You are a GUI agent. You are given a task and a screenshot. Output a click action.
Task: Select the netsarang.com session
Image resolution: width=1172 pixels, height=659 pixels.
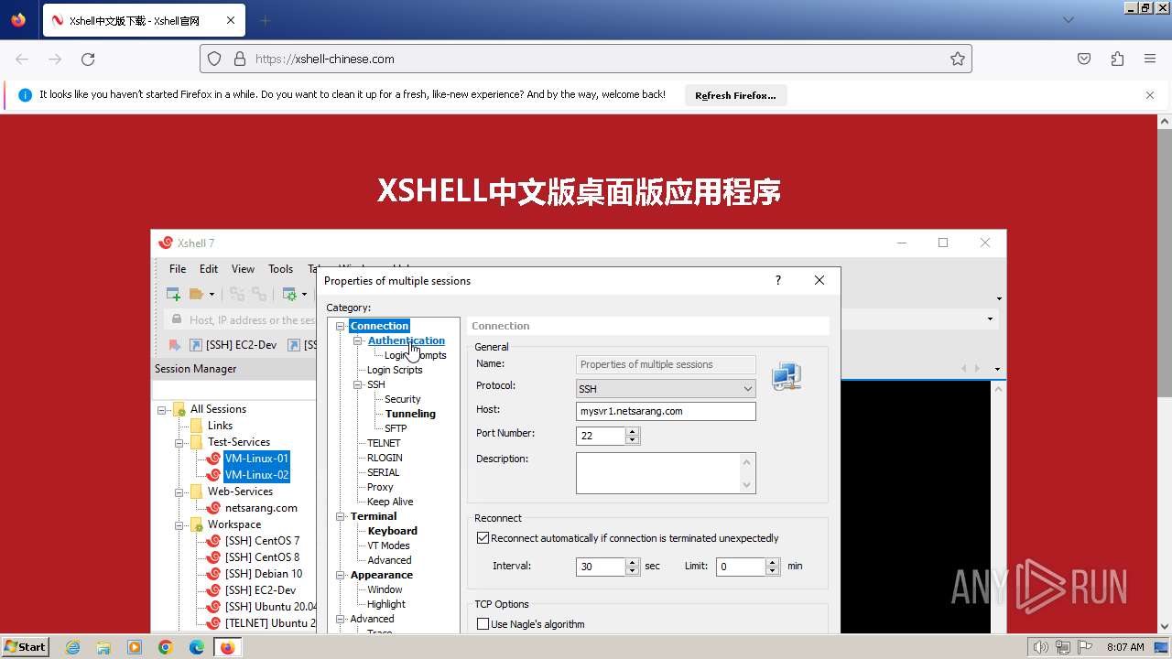[x=261, y=508]
